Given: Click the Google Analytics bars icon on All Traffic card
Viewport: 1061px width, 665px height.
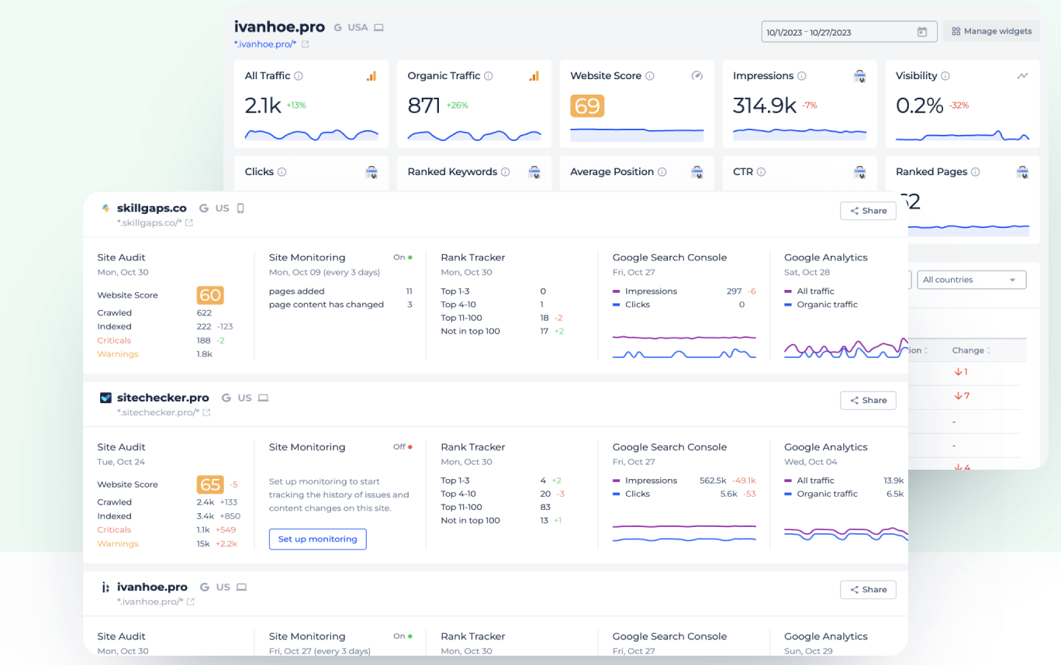Looking at the screenshot, I should point(372,76).
